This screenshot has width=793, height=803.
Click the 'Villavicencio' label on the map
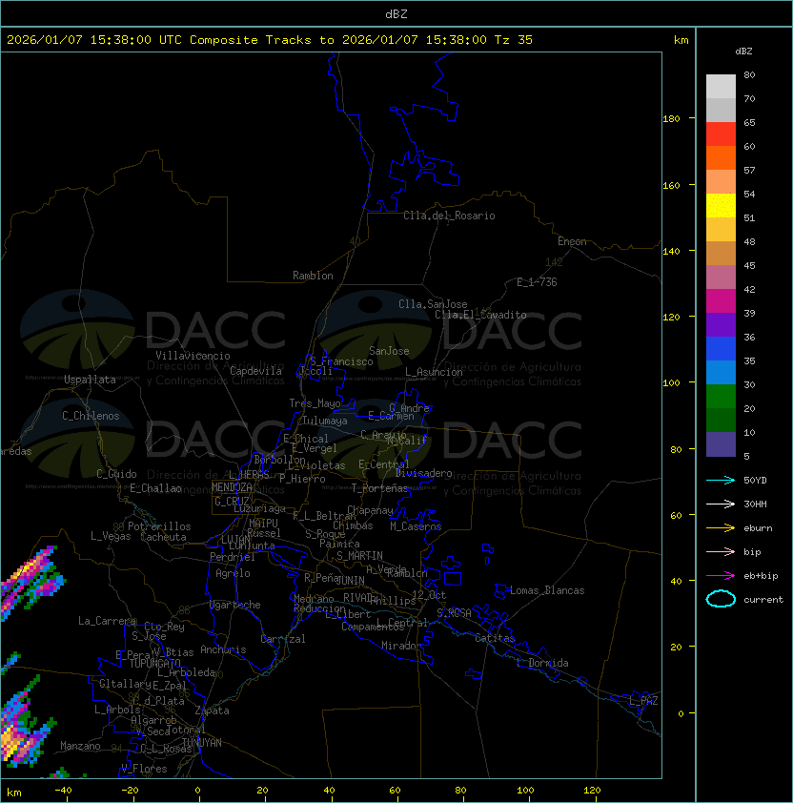(x=193, y=356)
